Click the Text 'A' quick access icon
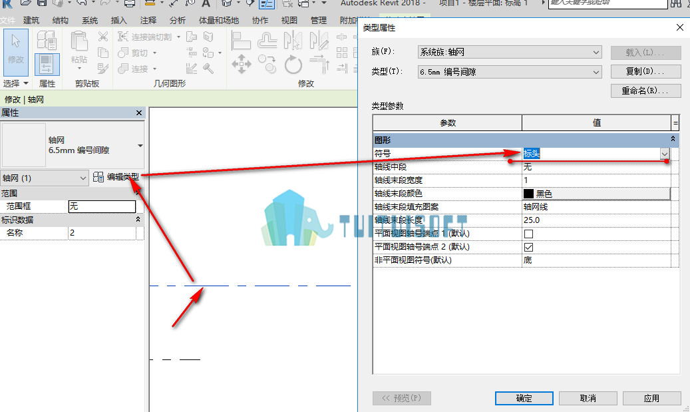Image resolution: width=690 pixels, height=412 pixels. pyautogui.click(x=206, y=3)
